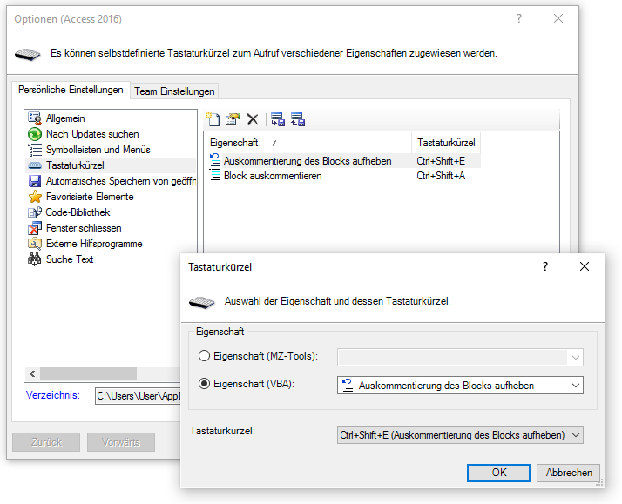This screenshot has width=622, height=504.
Task: Open the Verzeichnis link
Action: pos(53,395)
